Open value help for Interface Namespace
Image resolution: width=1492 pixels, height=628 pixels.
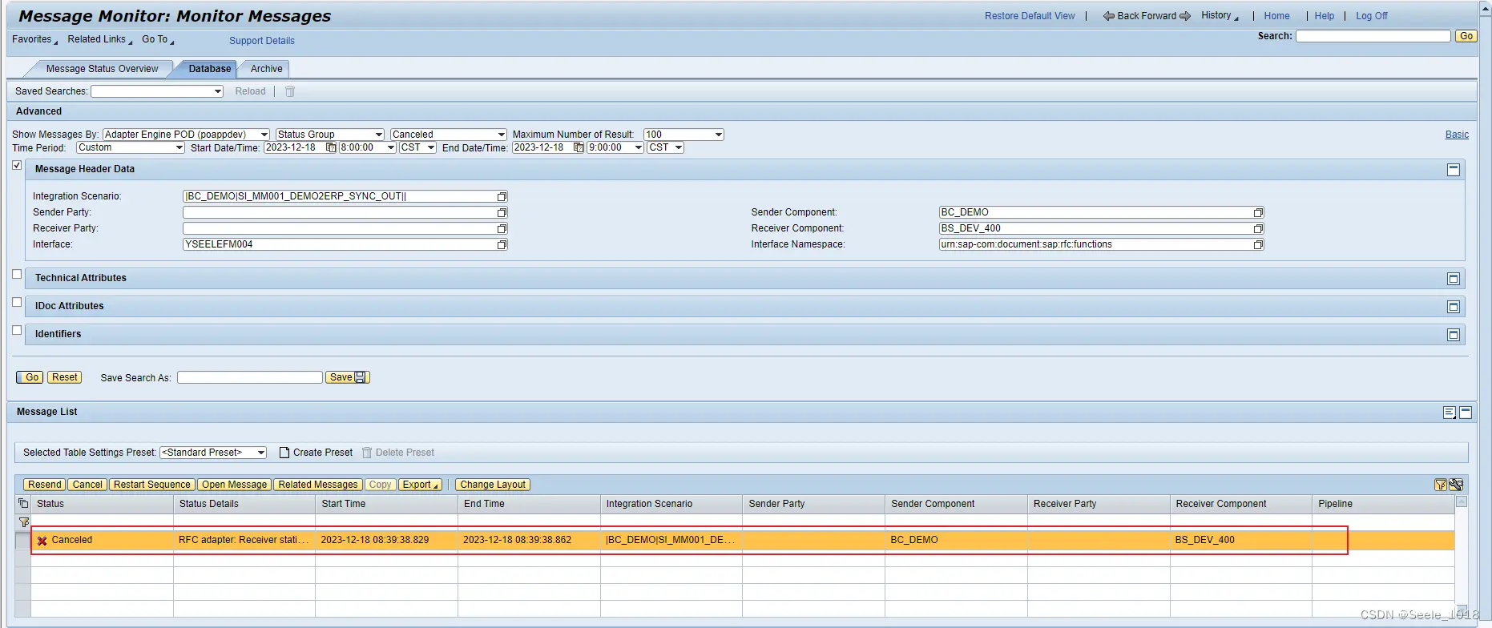[x=1259, y=244]
